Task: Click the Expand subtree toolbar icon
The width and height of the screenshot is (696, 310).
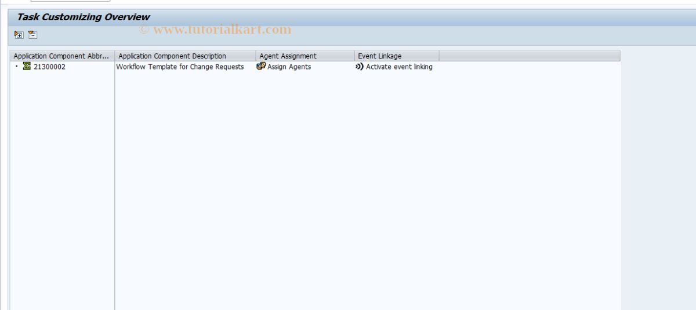Action: [x=19, y=35]
